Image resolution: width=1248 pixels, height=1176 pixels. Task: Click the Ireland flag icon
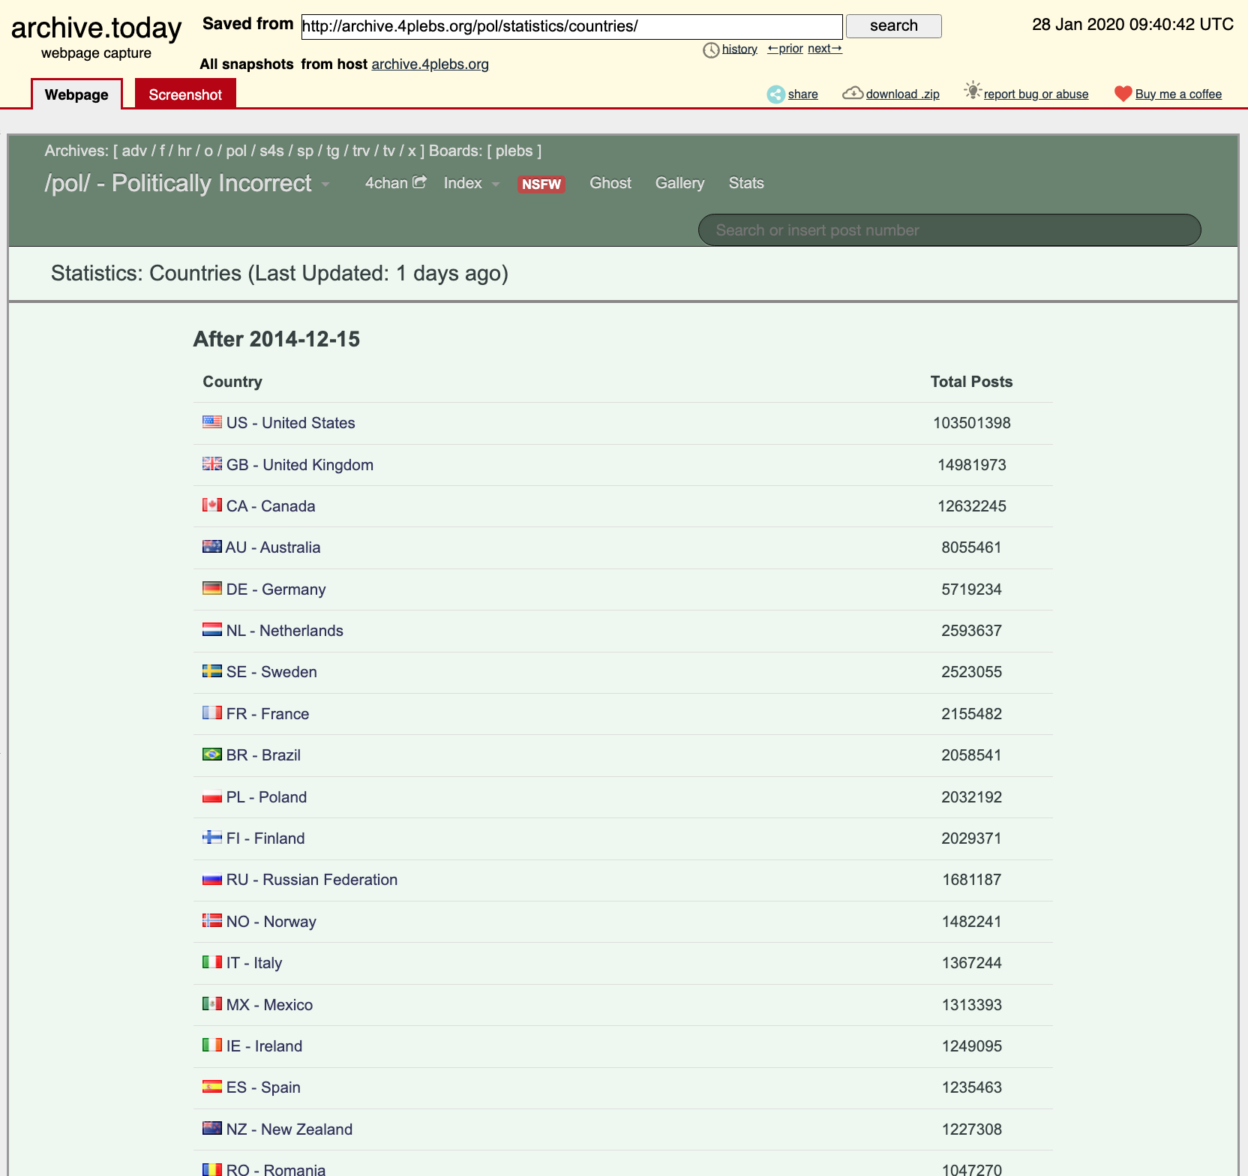(212, 1045)
